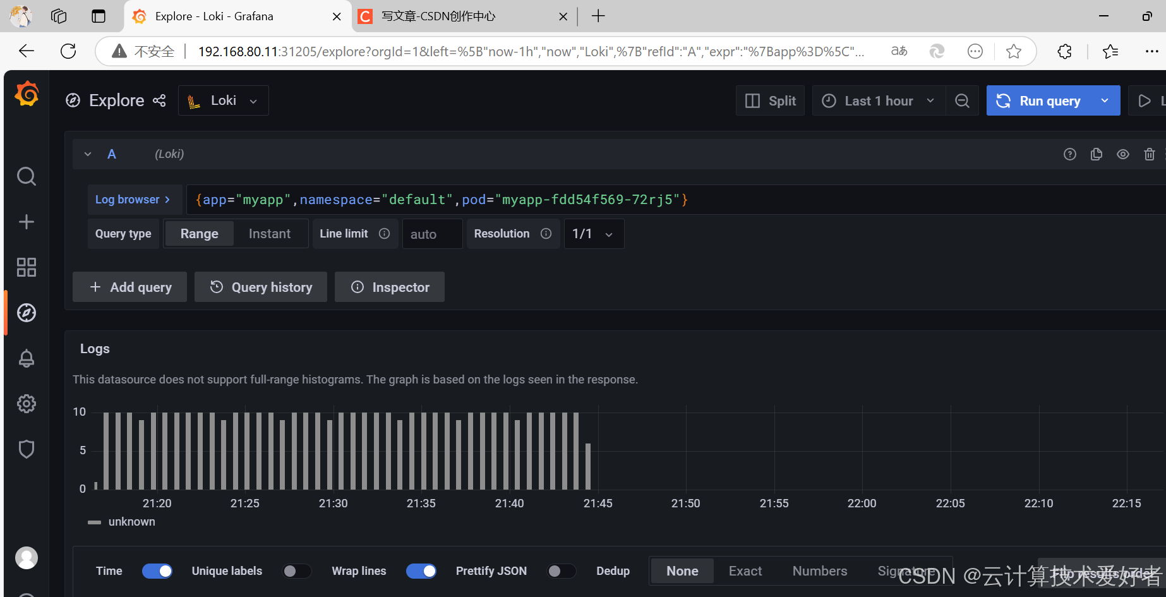The width and height of the screenshot is (1166, 597).
Task: Disable the Wrap lines toggle
Action: (x=421, y=571)
